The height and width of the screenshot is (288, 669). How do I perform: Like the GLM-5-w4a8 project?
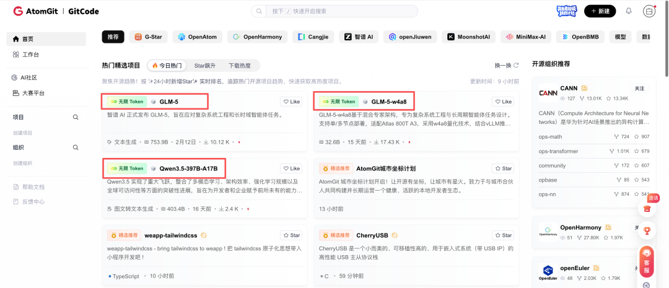tap(503, 102)
